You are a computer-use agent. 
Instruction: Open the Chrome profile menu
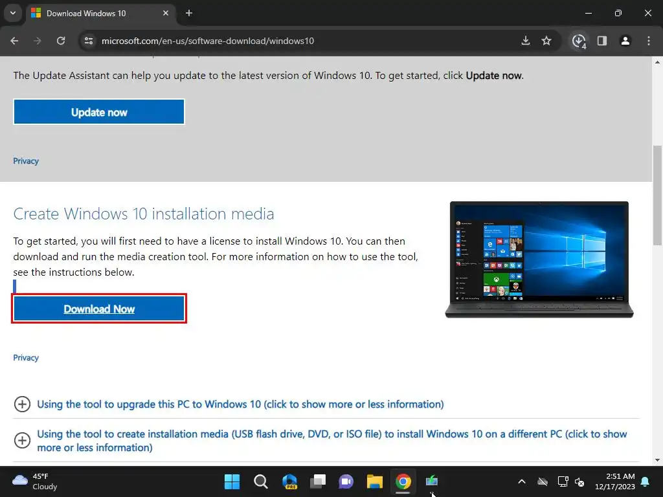click(625, 41)
